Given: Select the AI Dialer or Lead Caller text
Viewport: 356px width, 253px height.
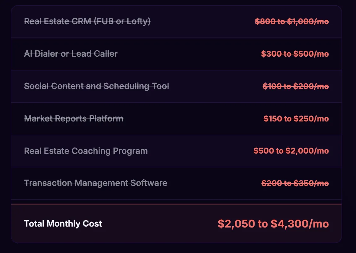Looking at the screenshot, I should [71, 54].
